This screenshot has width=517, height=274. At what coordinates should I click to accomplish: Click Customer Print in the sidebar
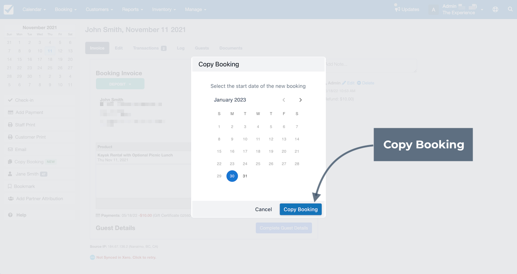(x=40, y=137)
